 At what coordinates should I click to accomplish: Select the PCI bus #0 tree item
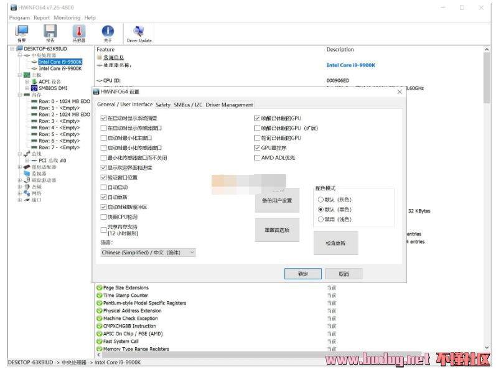pyautogui.click(x=52, y=160)
